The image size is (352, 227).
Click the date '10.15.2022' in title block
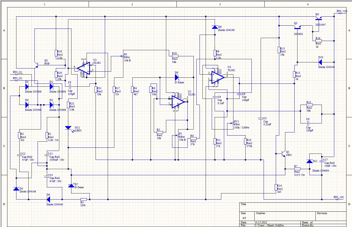tap(261, 223)
